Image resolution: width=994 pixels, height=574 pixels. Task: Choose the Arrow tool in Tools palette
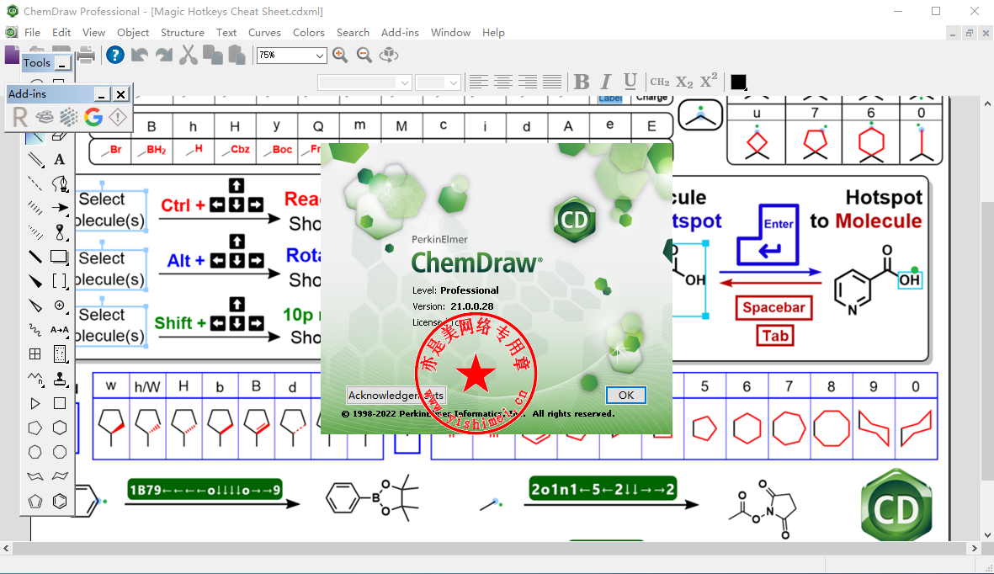coord(60,208)
